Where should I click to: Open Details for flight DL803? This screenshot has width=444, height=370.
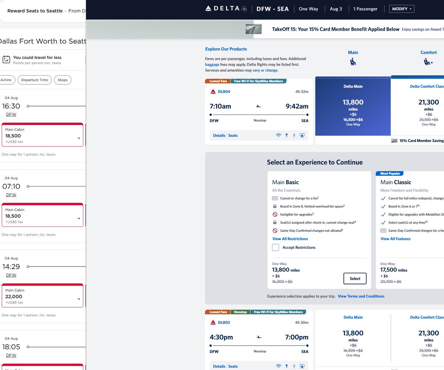(219, 367)
